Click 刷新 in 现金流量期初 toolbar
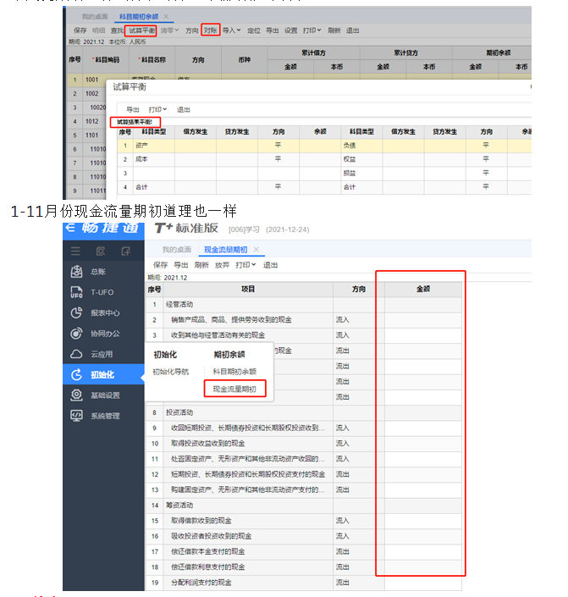Image resolution: width=568 pixels, height=597 pixels. tap(201, 265)
